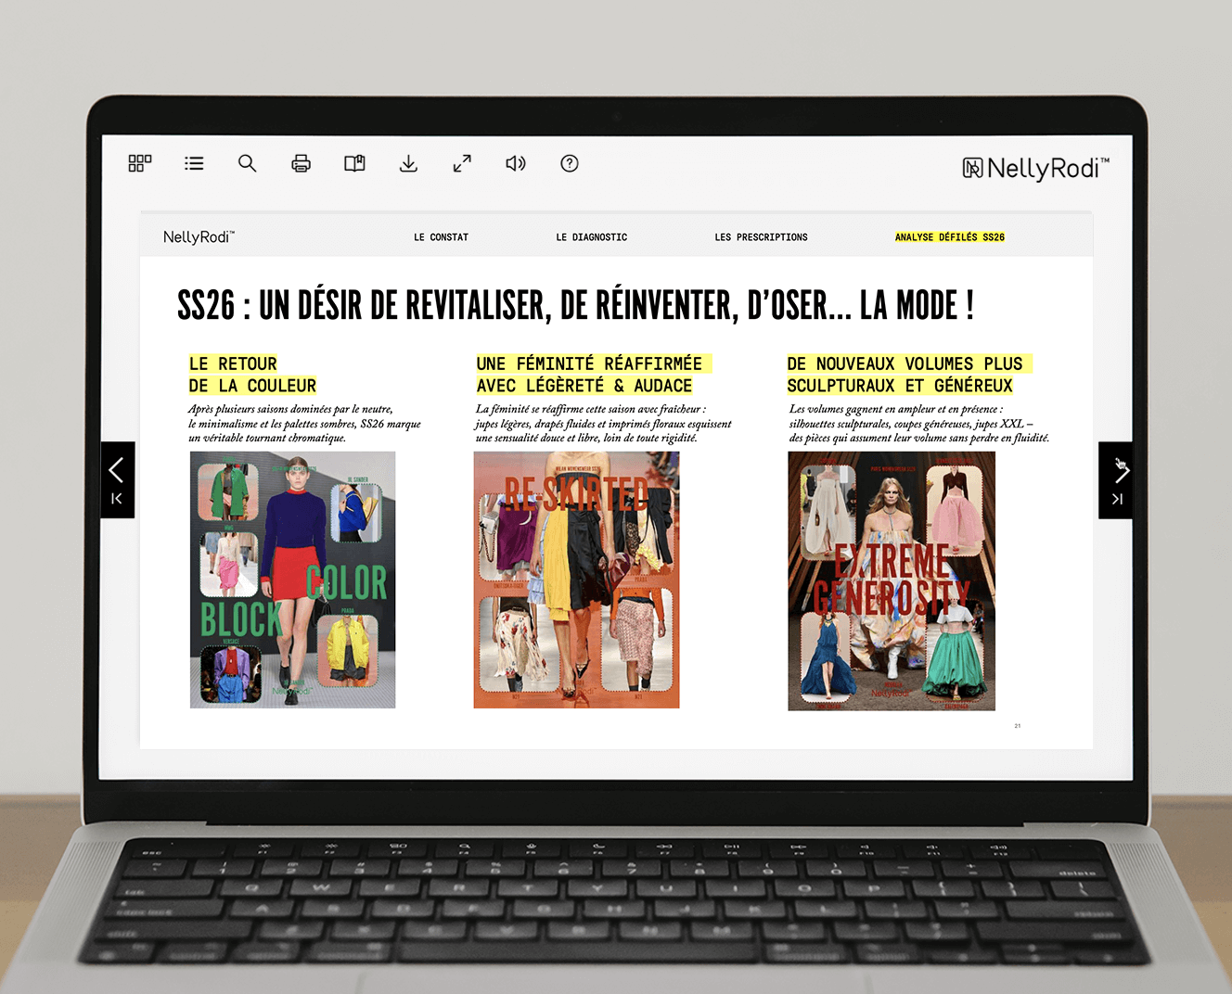Open the bookmarks book icon

[354, 163]
